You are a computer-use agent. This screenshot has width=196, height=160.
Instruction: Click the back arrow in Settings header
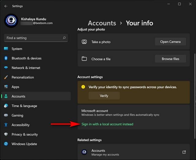point(6,6)
